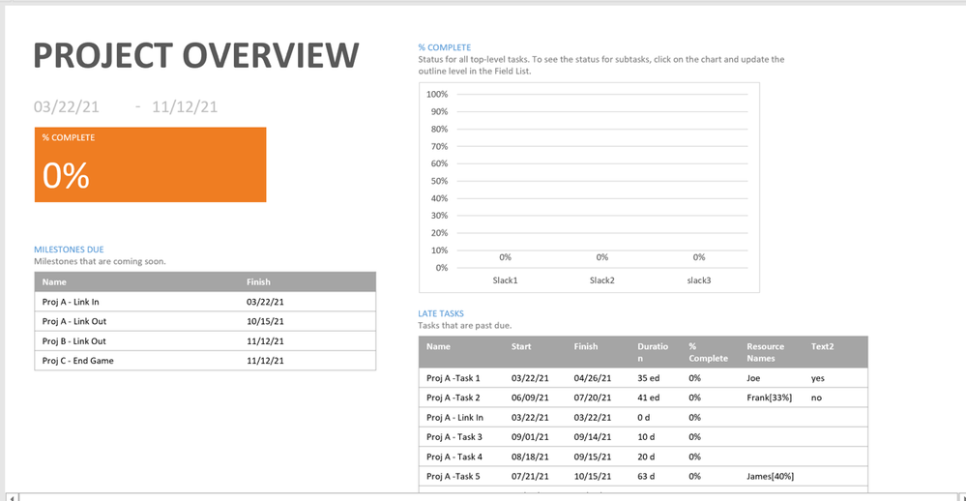Click Proj C - End Game milestone name
The height and width of the screenshot is (501, 966).
tap(77, 361)
